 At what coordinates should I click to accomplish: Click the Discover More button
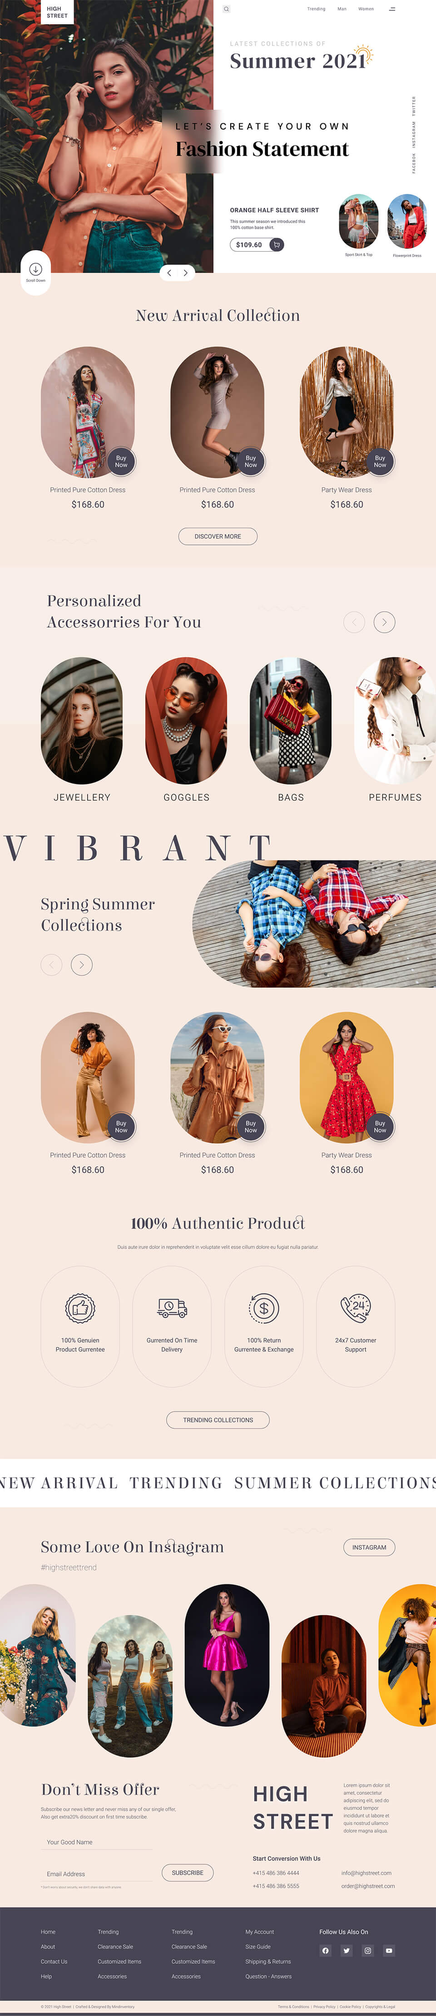click(218, 536)
